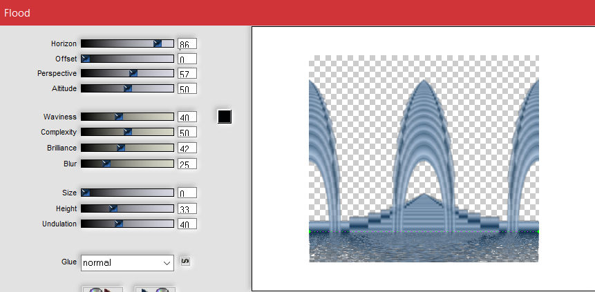Click the Offset slider track
This screenshot has width=595, height=292.
point(127,59)
